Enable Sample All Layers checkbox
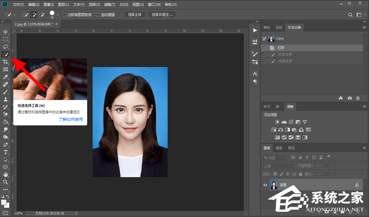 [64, 14]
